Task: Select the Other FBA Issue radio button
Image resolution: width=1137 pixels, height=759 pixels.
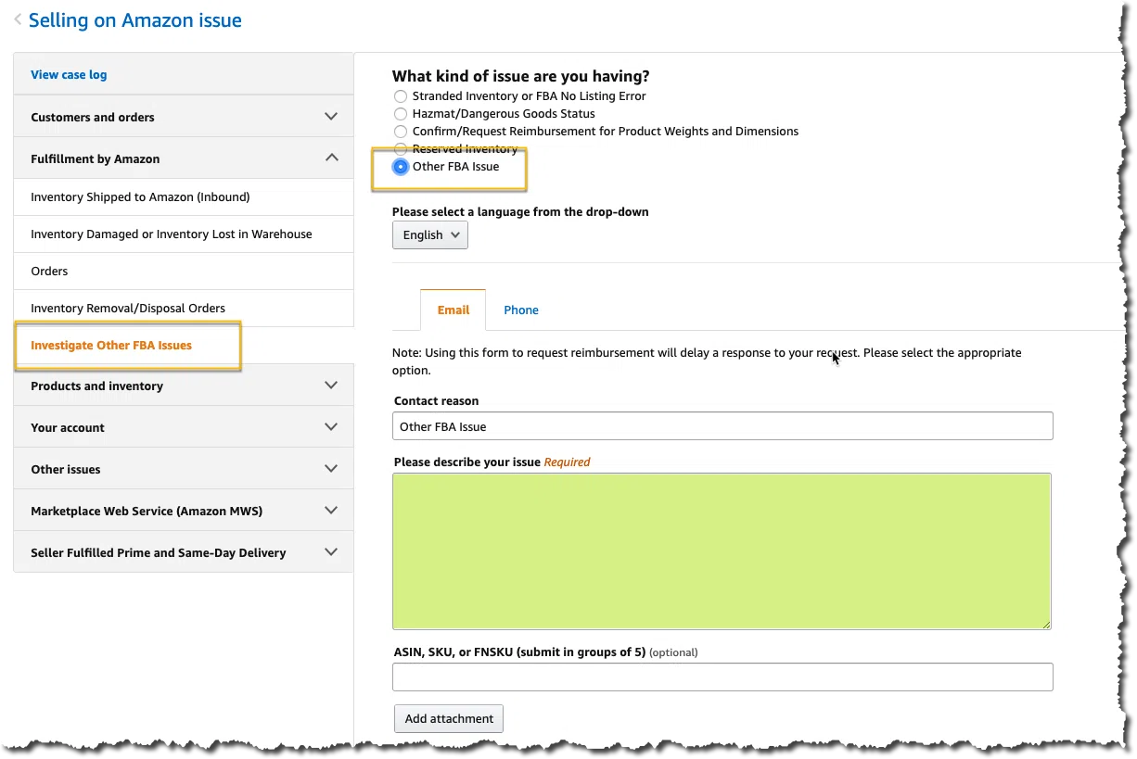Action: click(x=401, y=167)
